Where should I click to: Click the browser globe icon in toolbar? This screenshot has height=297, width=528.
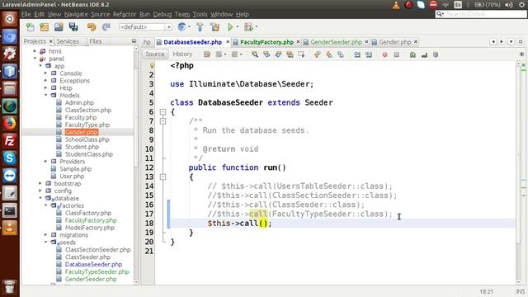[x=181, y=27]
